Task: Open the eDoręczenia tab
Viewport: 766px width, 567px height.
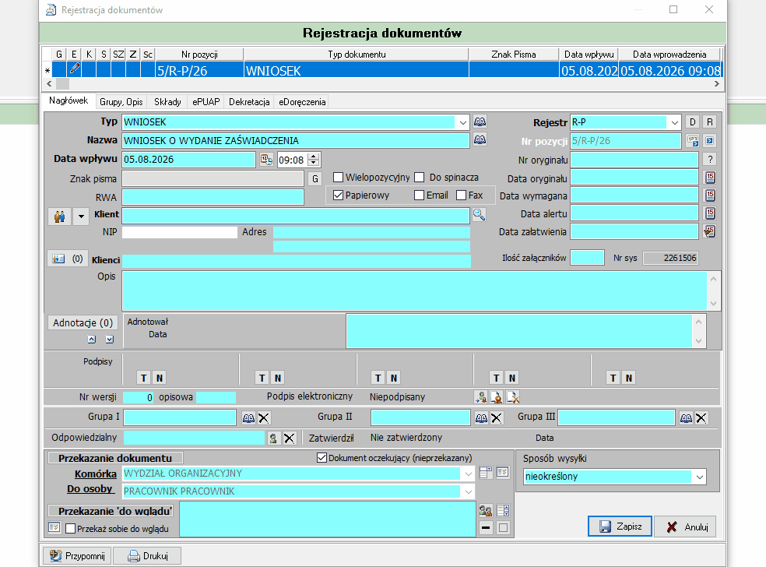Action: pos(302,102)
